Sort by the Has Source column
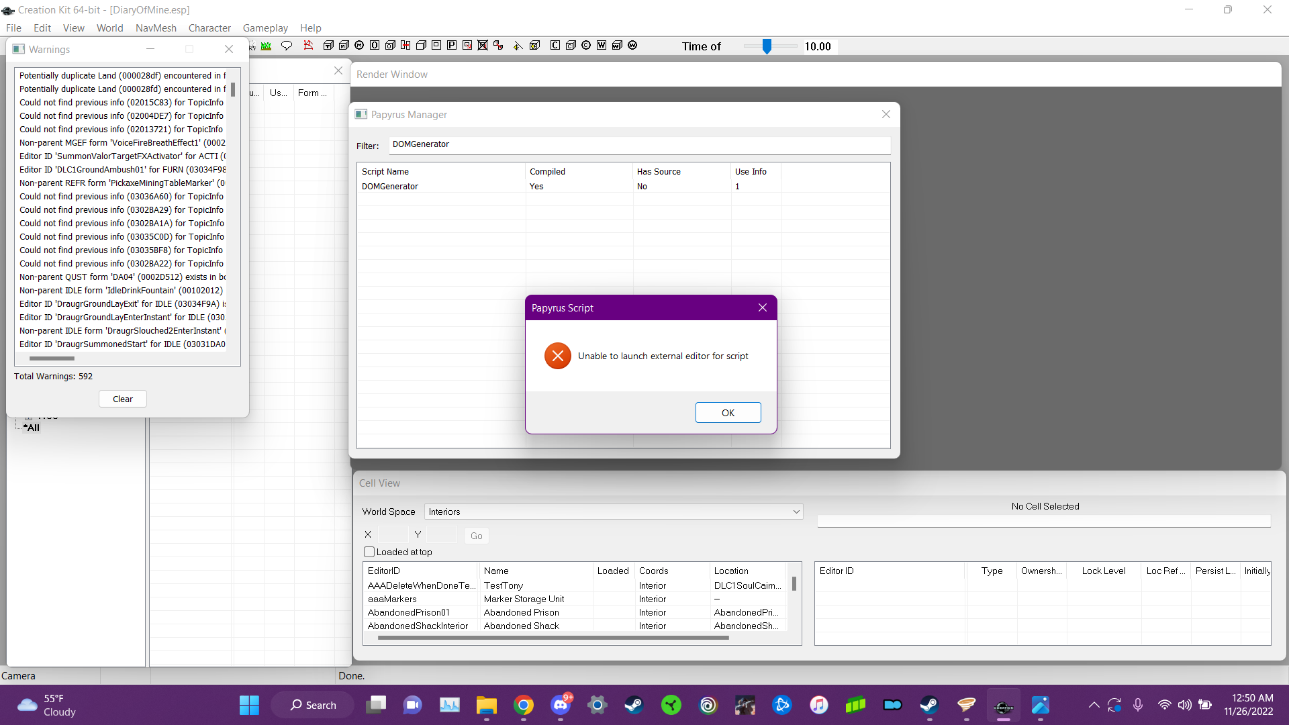 point(681,172)
